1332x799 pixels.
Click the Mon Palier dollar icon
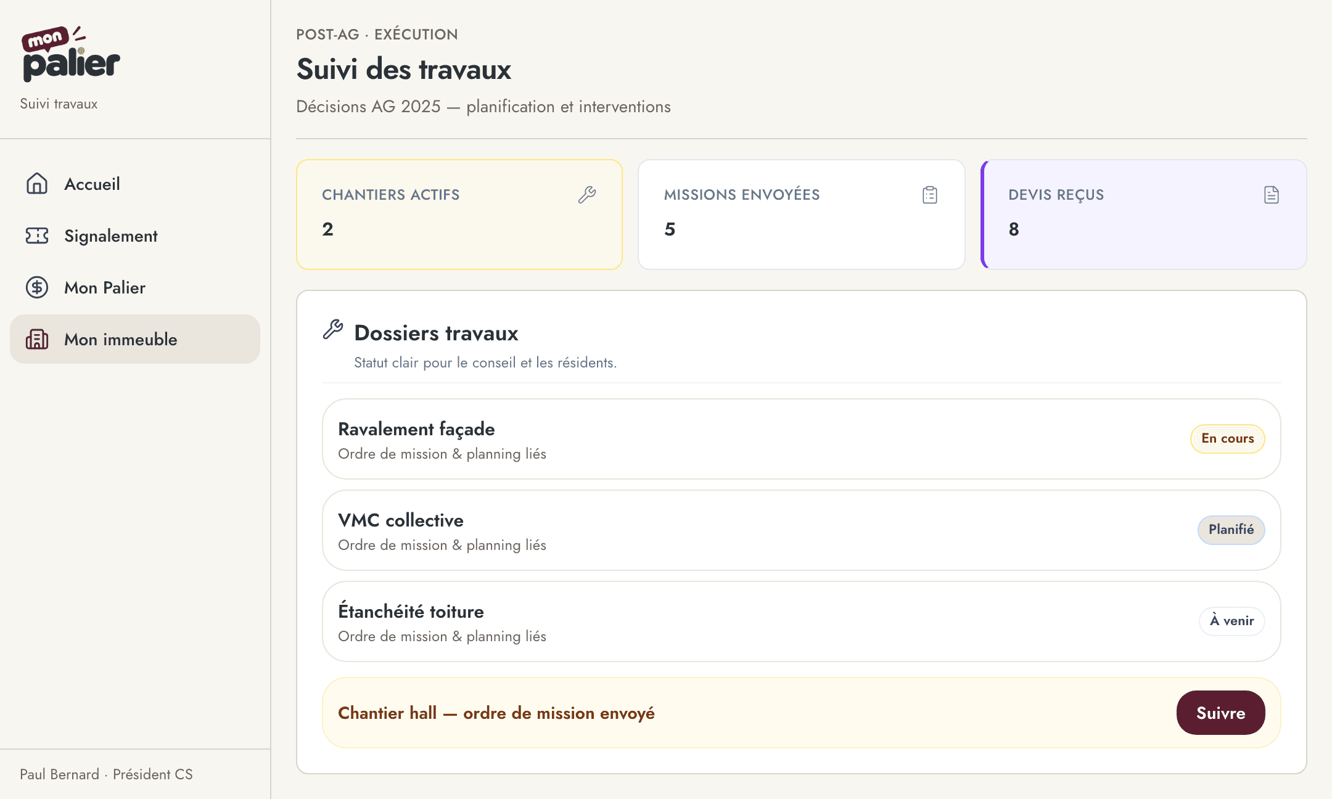click(37, 287)
